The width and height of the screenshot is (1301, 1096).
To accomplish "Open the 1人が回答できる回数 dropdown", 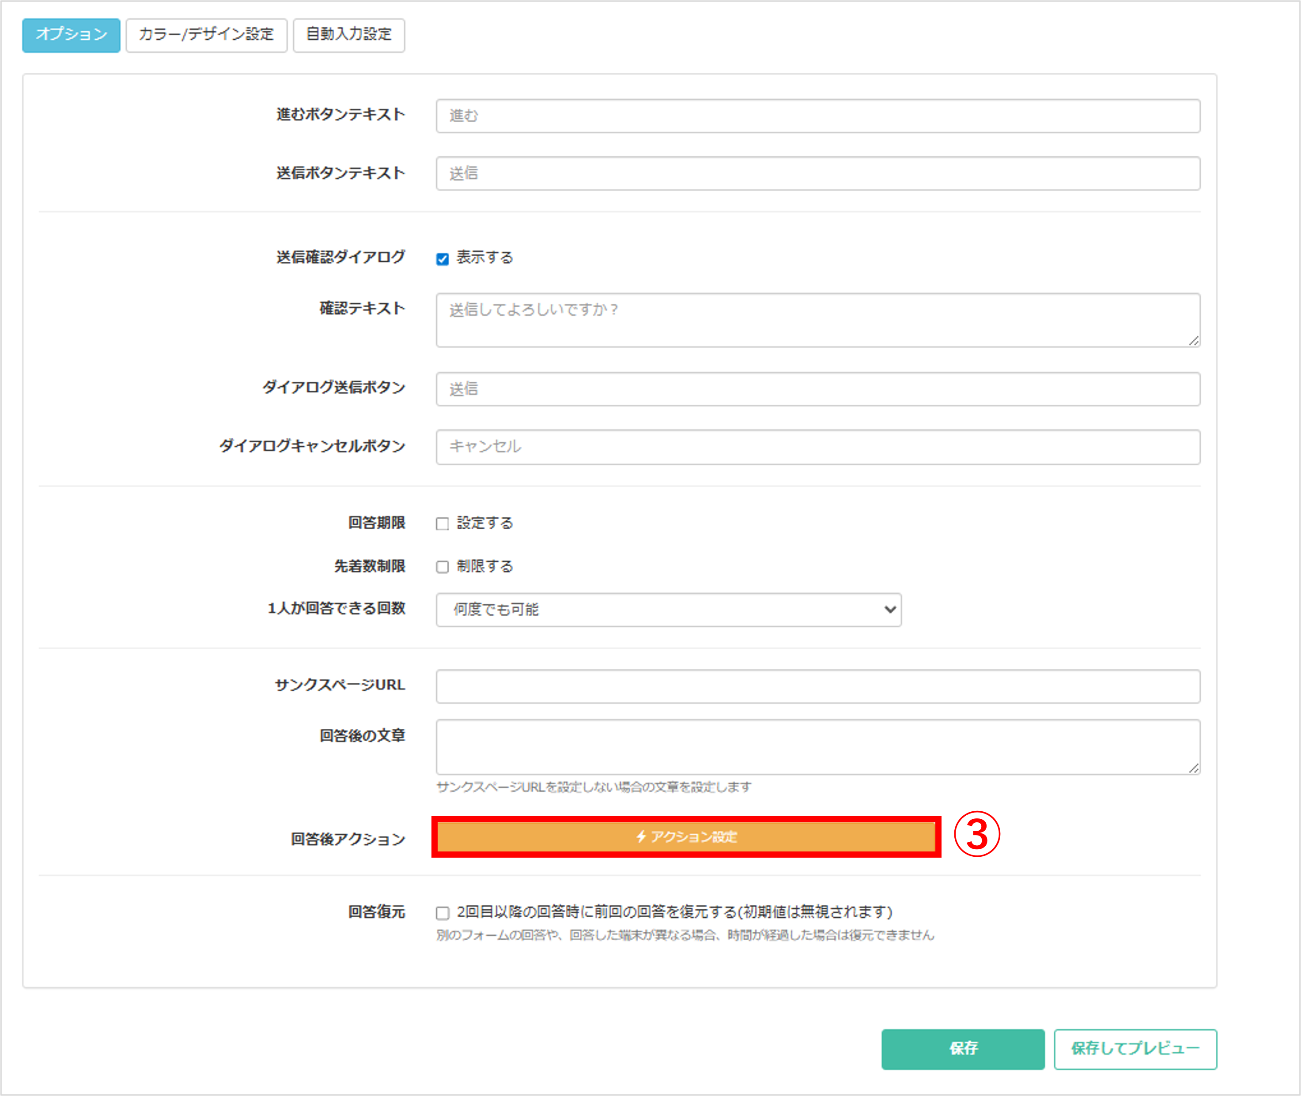I will (668, 610).
